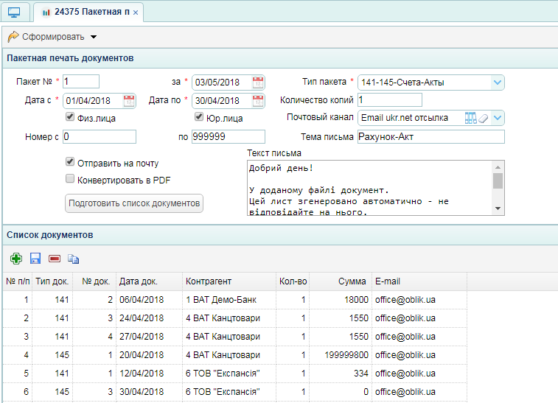Sort by Кол-во column header
Viewport: 558px width, 403px height.
[x=293, y=281]
